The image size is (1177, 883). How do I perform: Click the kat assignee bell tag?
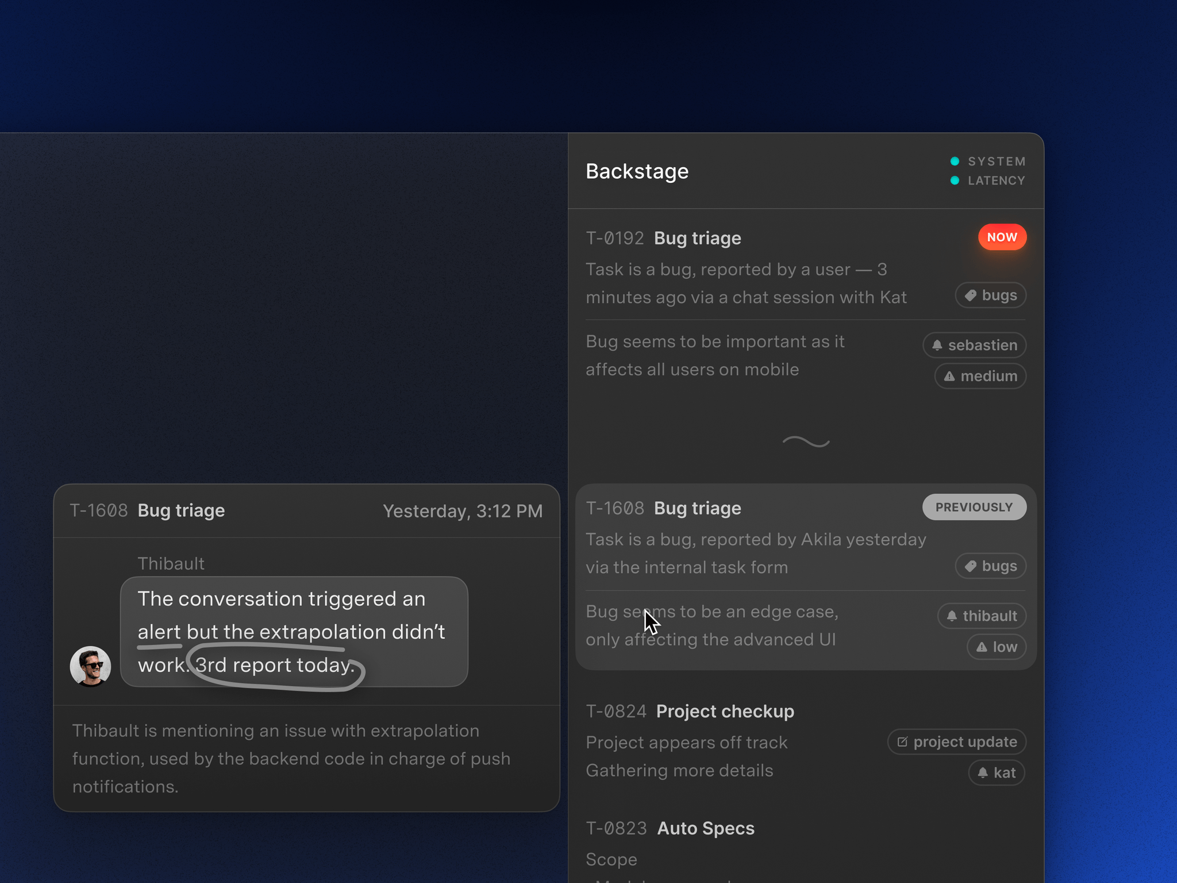click(x=997, y=773)
